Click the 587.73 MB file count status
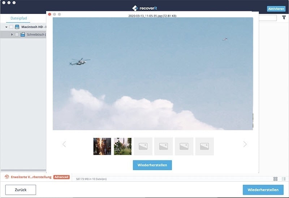The height and width of the screenshot is (198, 289). [91, 179]
